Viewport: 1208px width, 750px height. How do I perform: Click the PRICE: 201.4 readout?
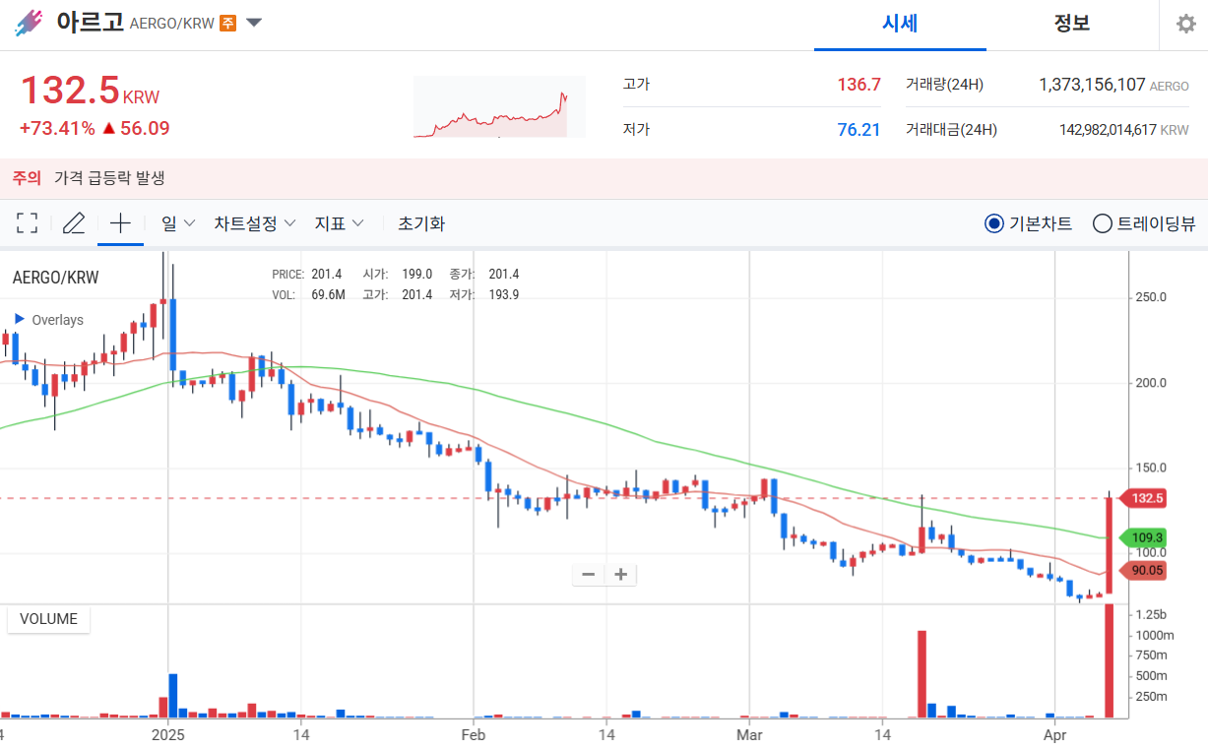coord(307,275)
